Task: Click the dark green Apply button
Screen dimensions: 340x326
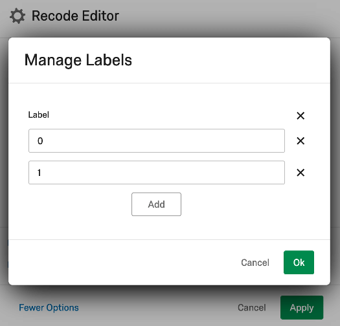Action: tap(302, 308)
